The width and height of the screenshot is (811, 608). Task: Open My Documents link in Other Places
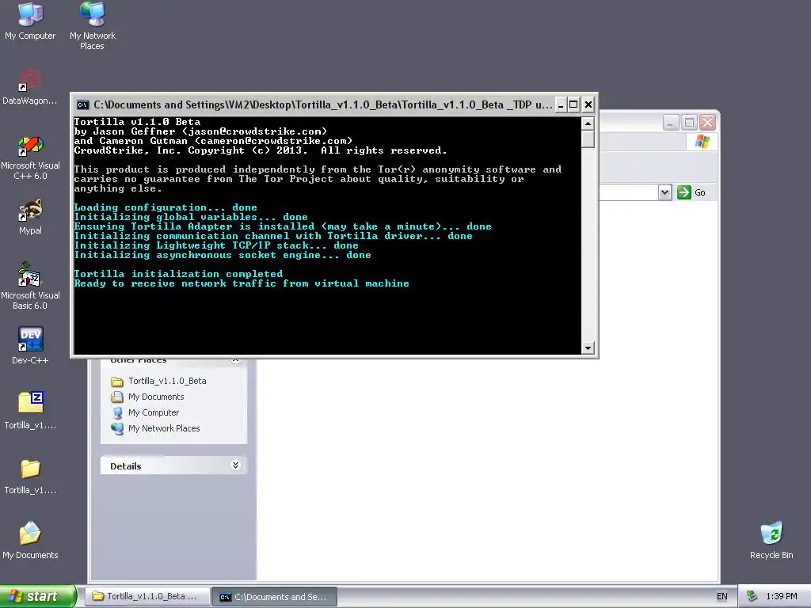pos(156,397)
